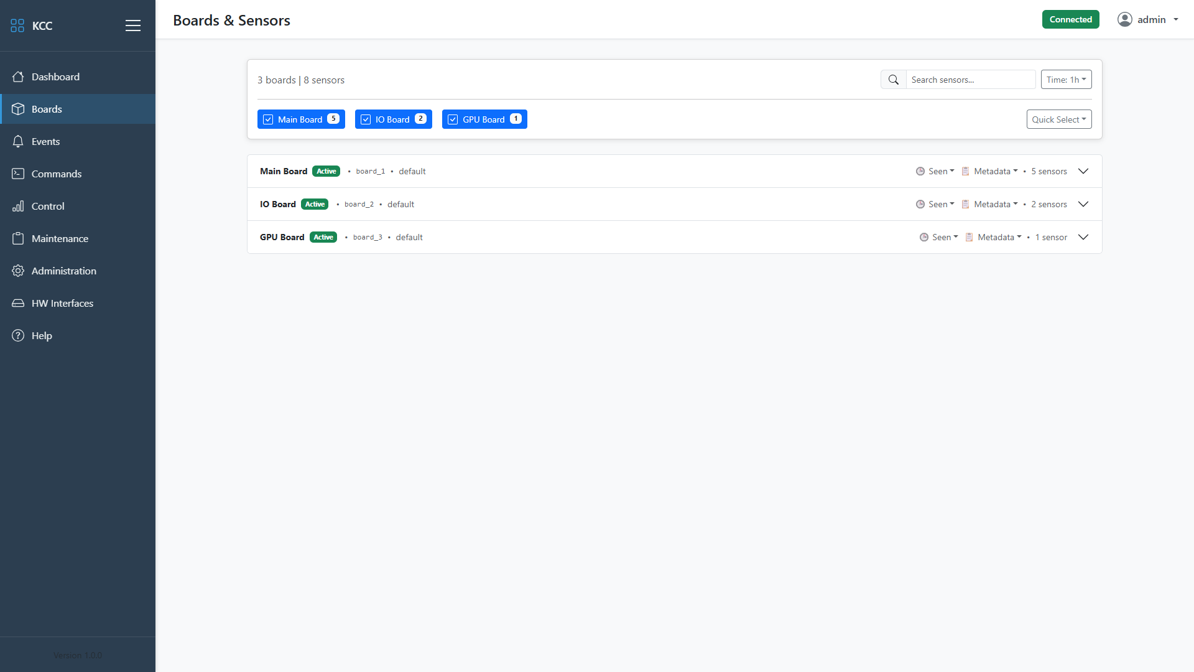Toggle the hamburger sidebar menu icon
The height and width of the screenshot is (672, 1194).
[x=132, y=26]
